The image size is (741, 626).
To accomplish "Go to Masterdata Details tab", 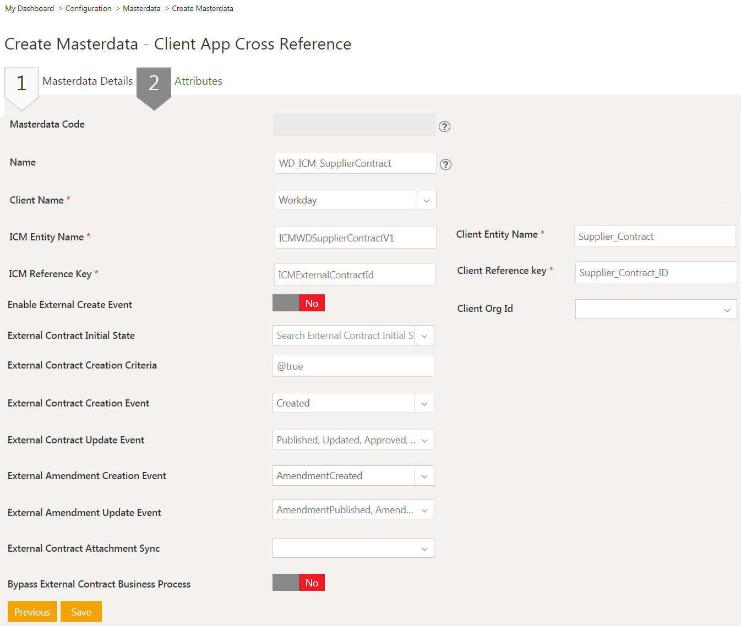I will pyautogui.click(x=88, y=81).
